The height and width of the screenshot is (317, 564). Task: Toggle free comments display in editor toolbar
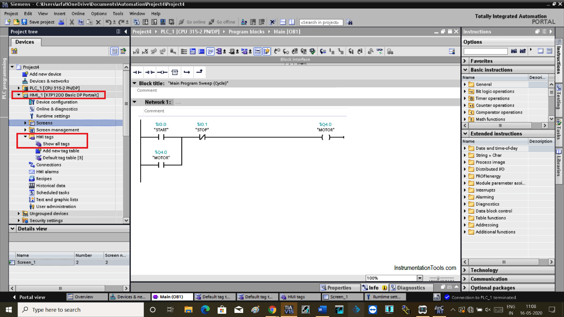click(210, 51)
